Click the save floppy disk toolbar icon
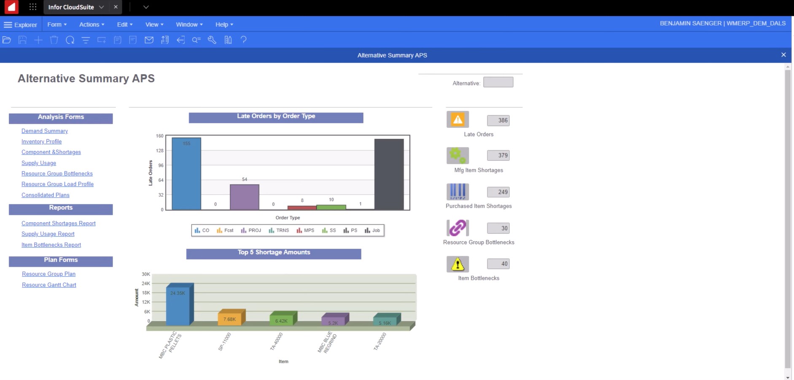 click(22, 40)
